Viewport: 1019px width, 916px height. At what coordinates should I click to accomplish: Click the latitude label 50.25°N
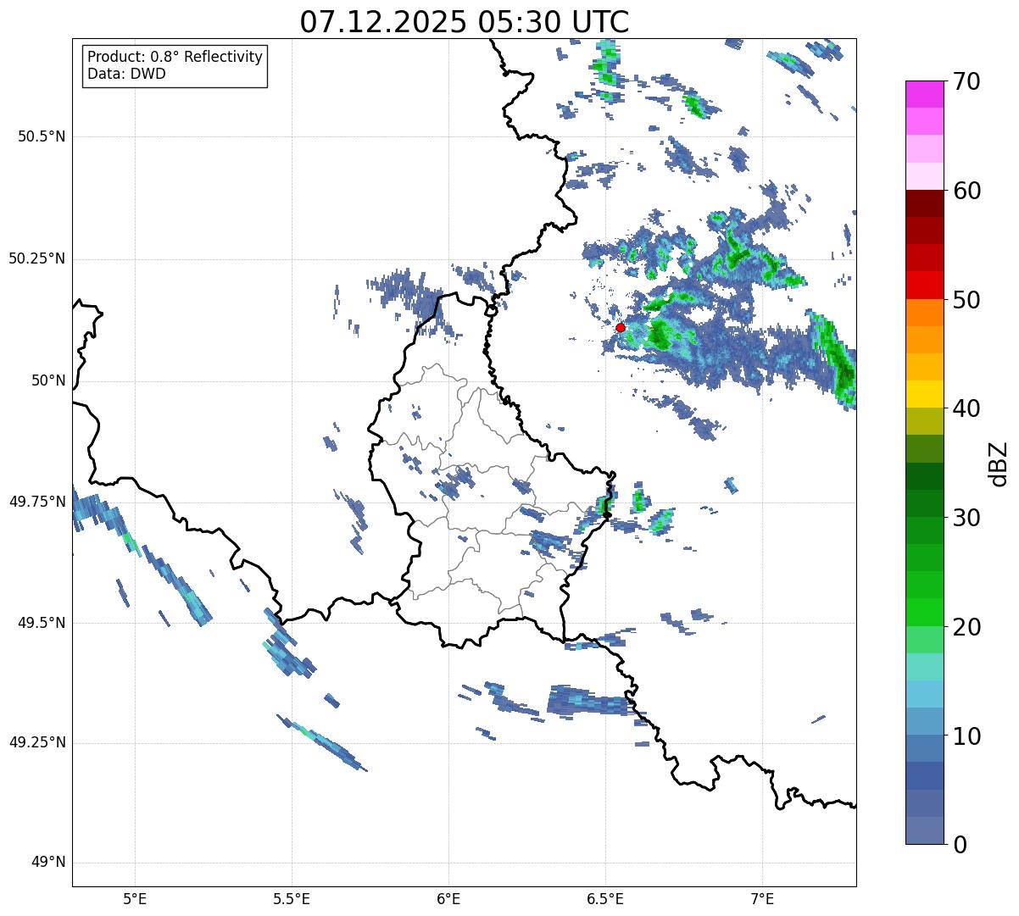point(37,258)
